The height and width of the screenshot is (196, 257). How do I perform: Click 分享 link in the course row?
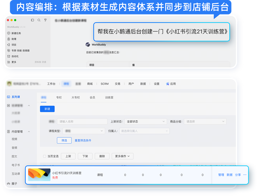238,175
